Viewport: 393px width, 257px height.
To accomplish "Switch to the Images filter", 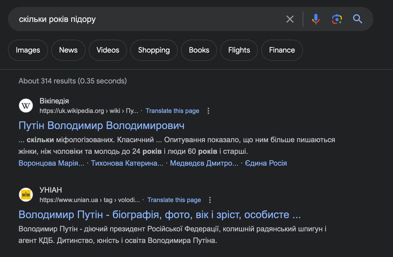I will [x=28, y=50].
